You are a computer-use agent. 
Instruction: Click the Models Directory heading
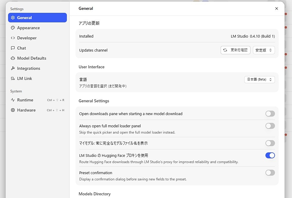click(95, 194)
